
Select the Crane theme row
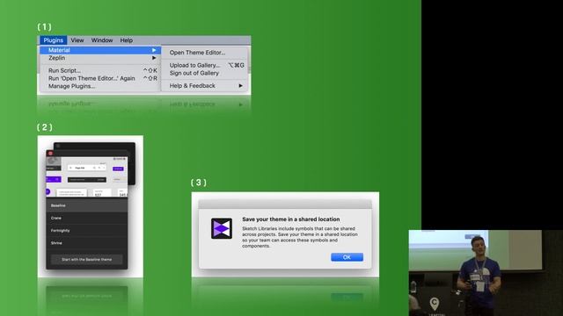pyautogui.click(x=86, y=218)
